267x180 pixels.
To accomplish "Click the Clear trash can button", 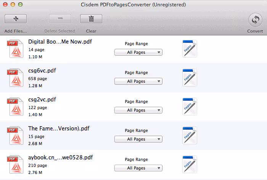I will click(91, 19).
